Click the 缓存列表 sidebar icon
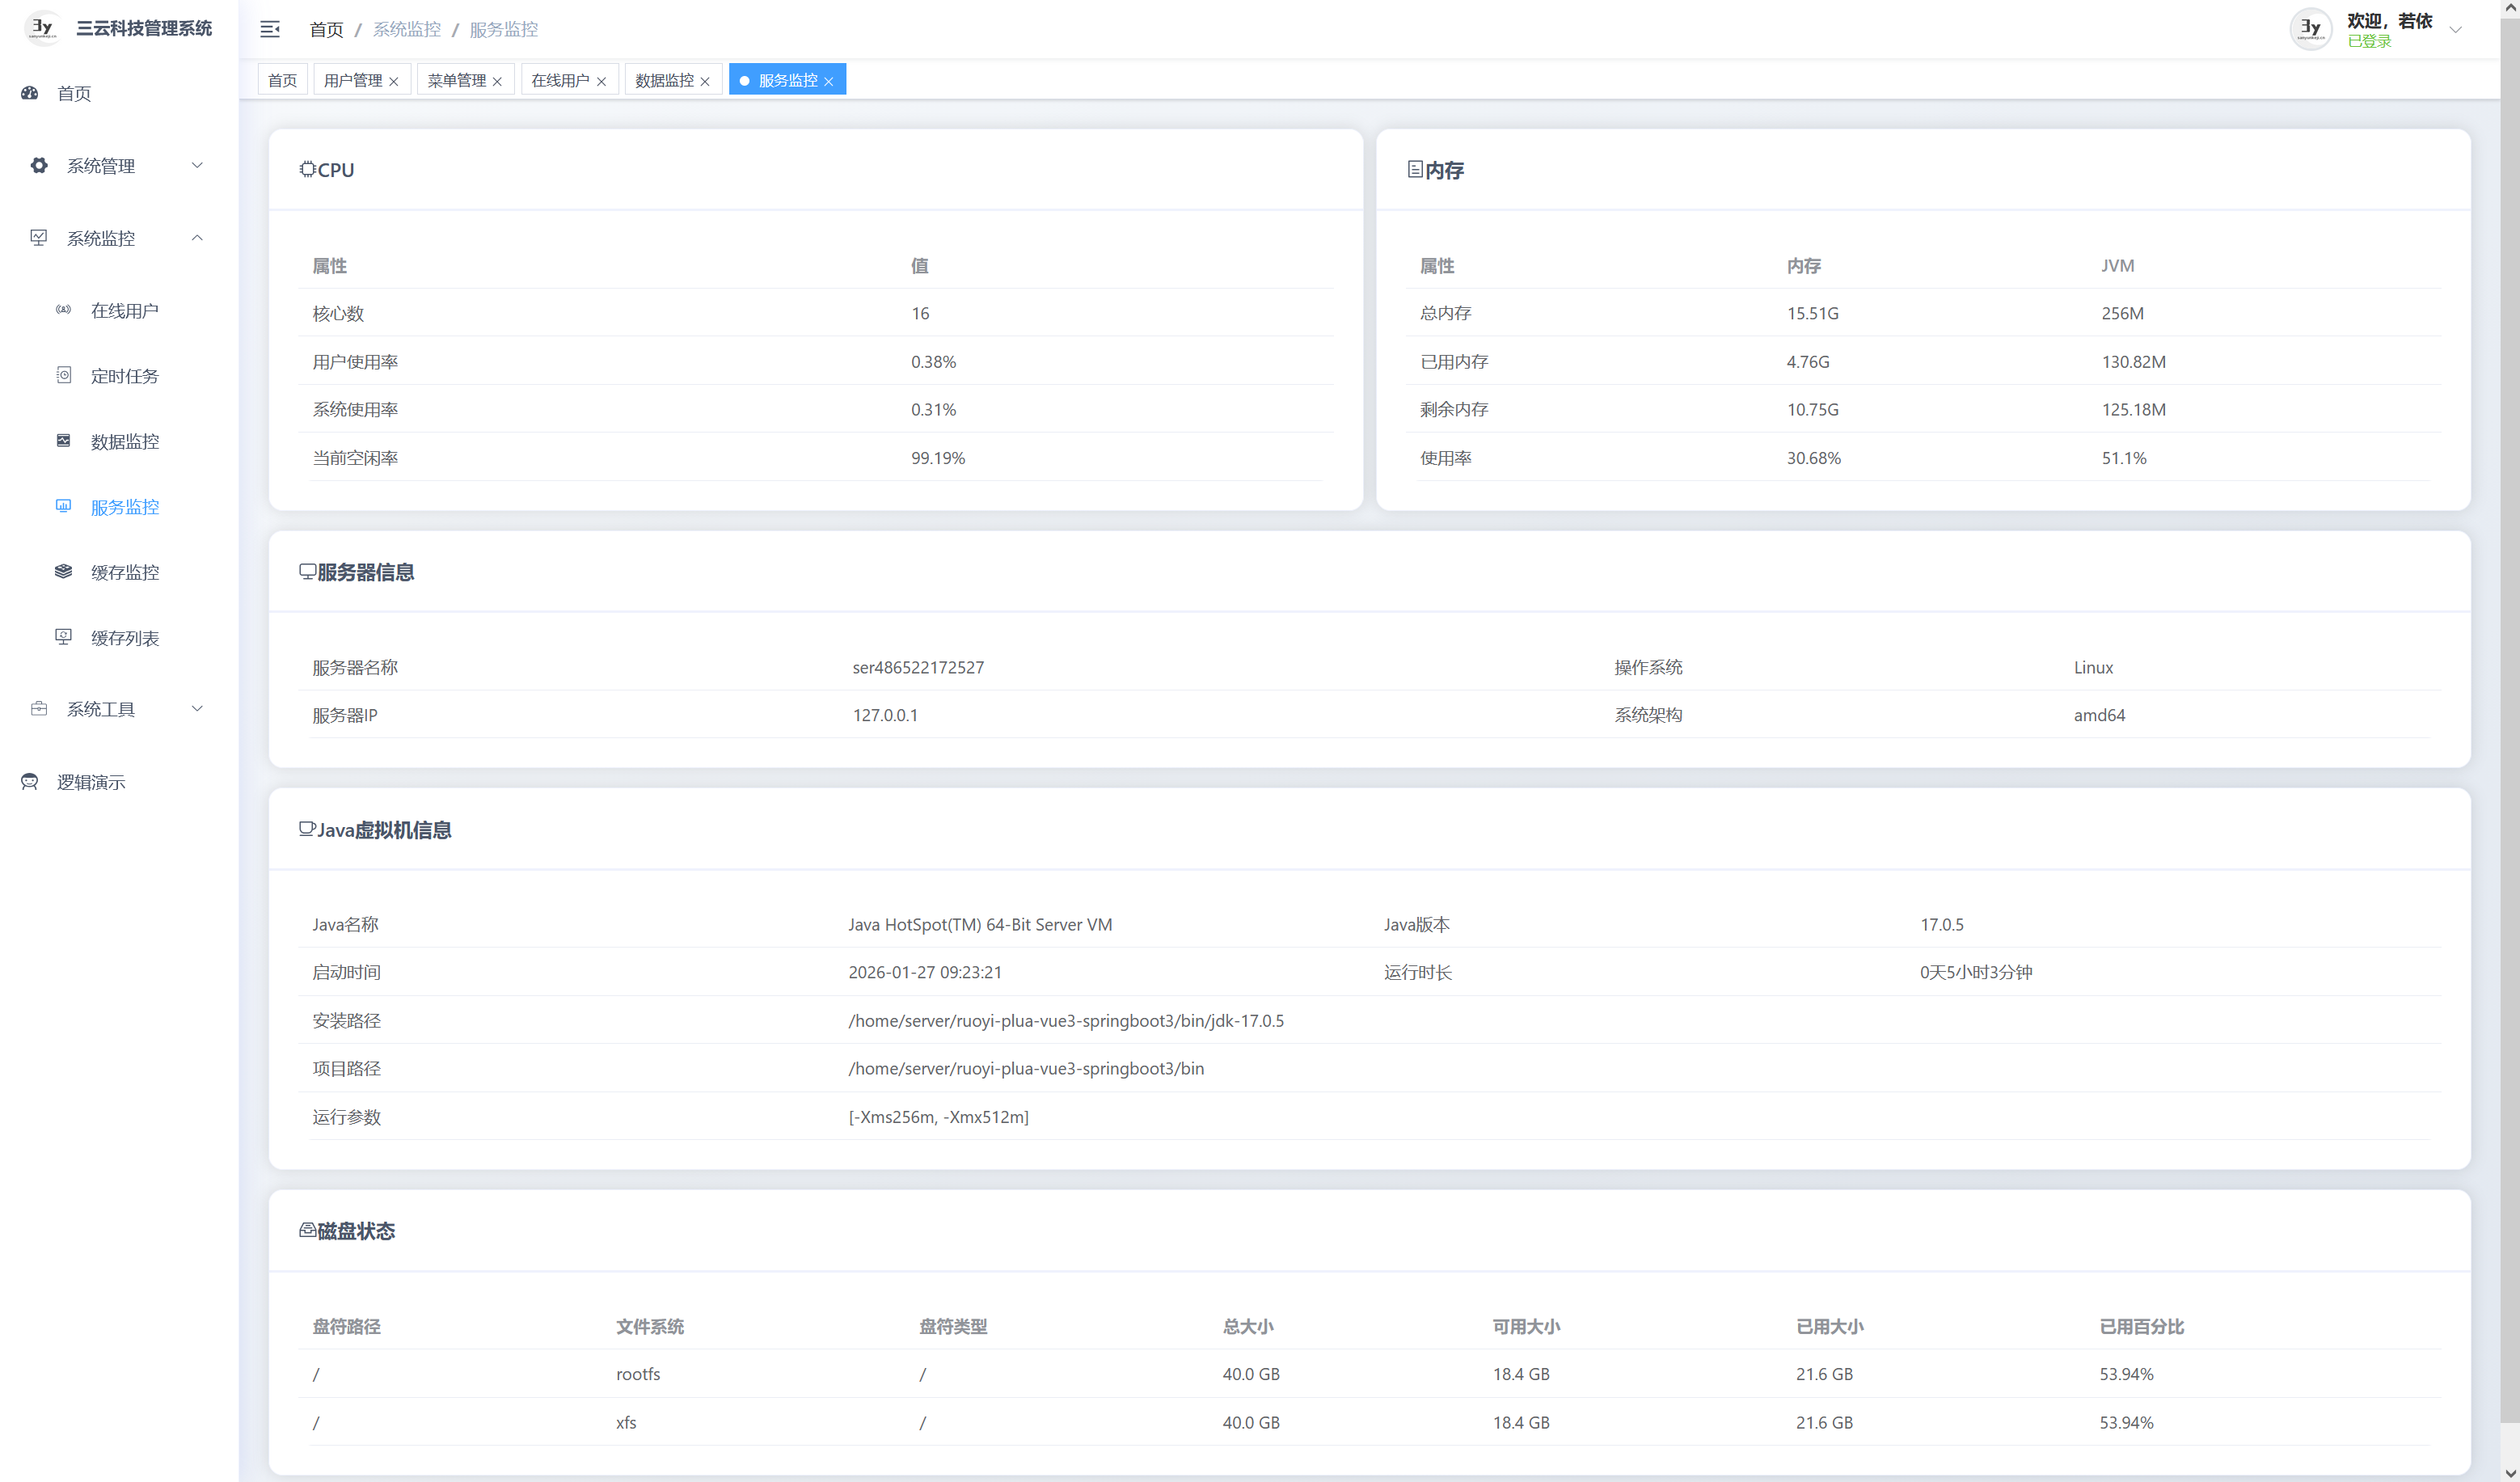 63,637
